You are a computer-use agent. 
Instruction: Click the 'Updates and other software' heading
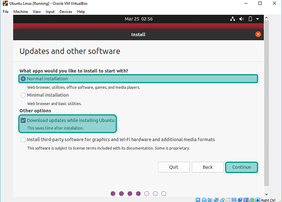[x=70, y=51]
